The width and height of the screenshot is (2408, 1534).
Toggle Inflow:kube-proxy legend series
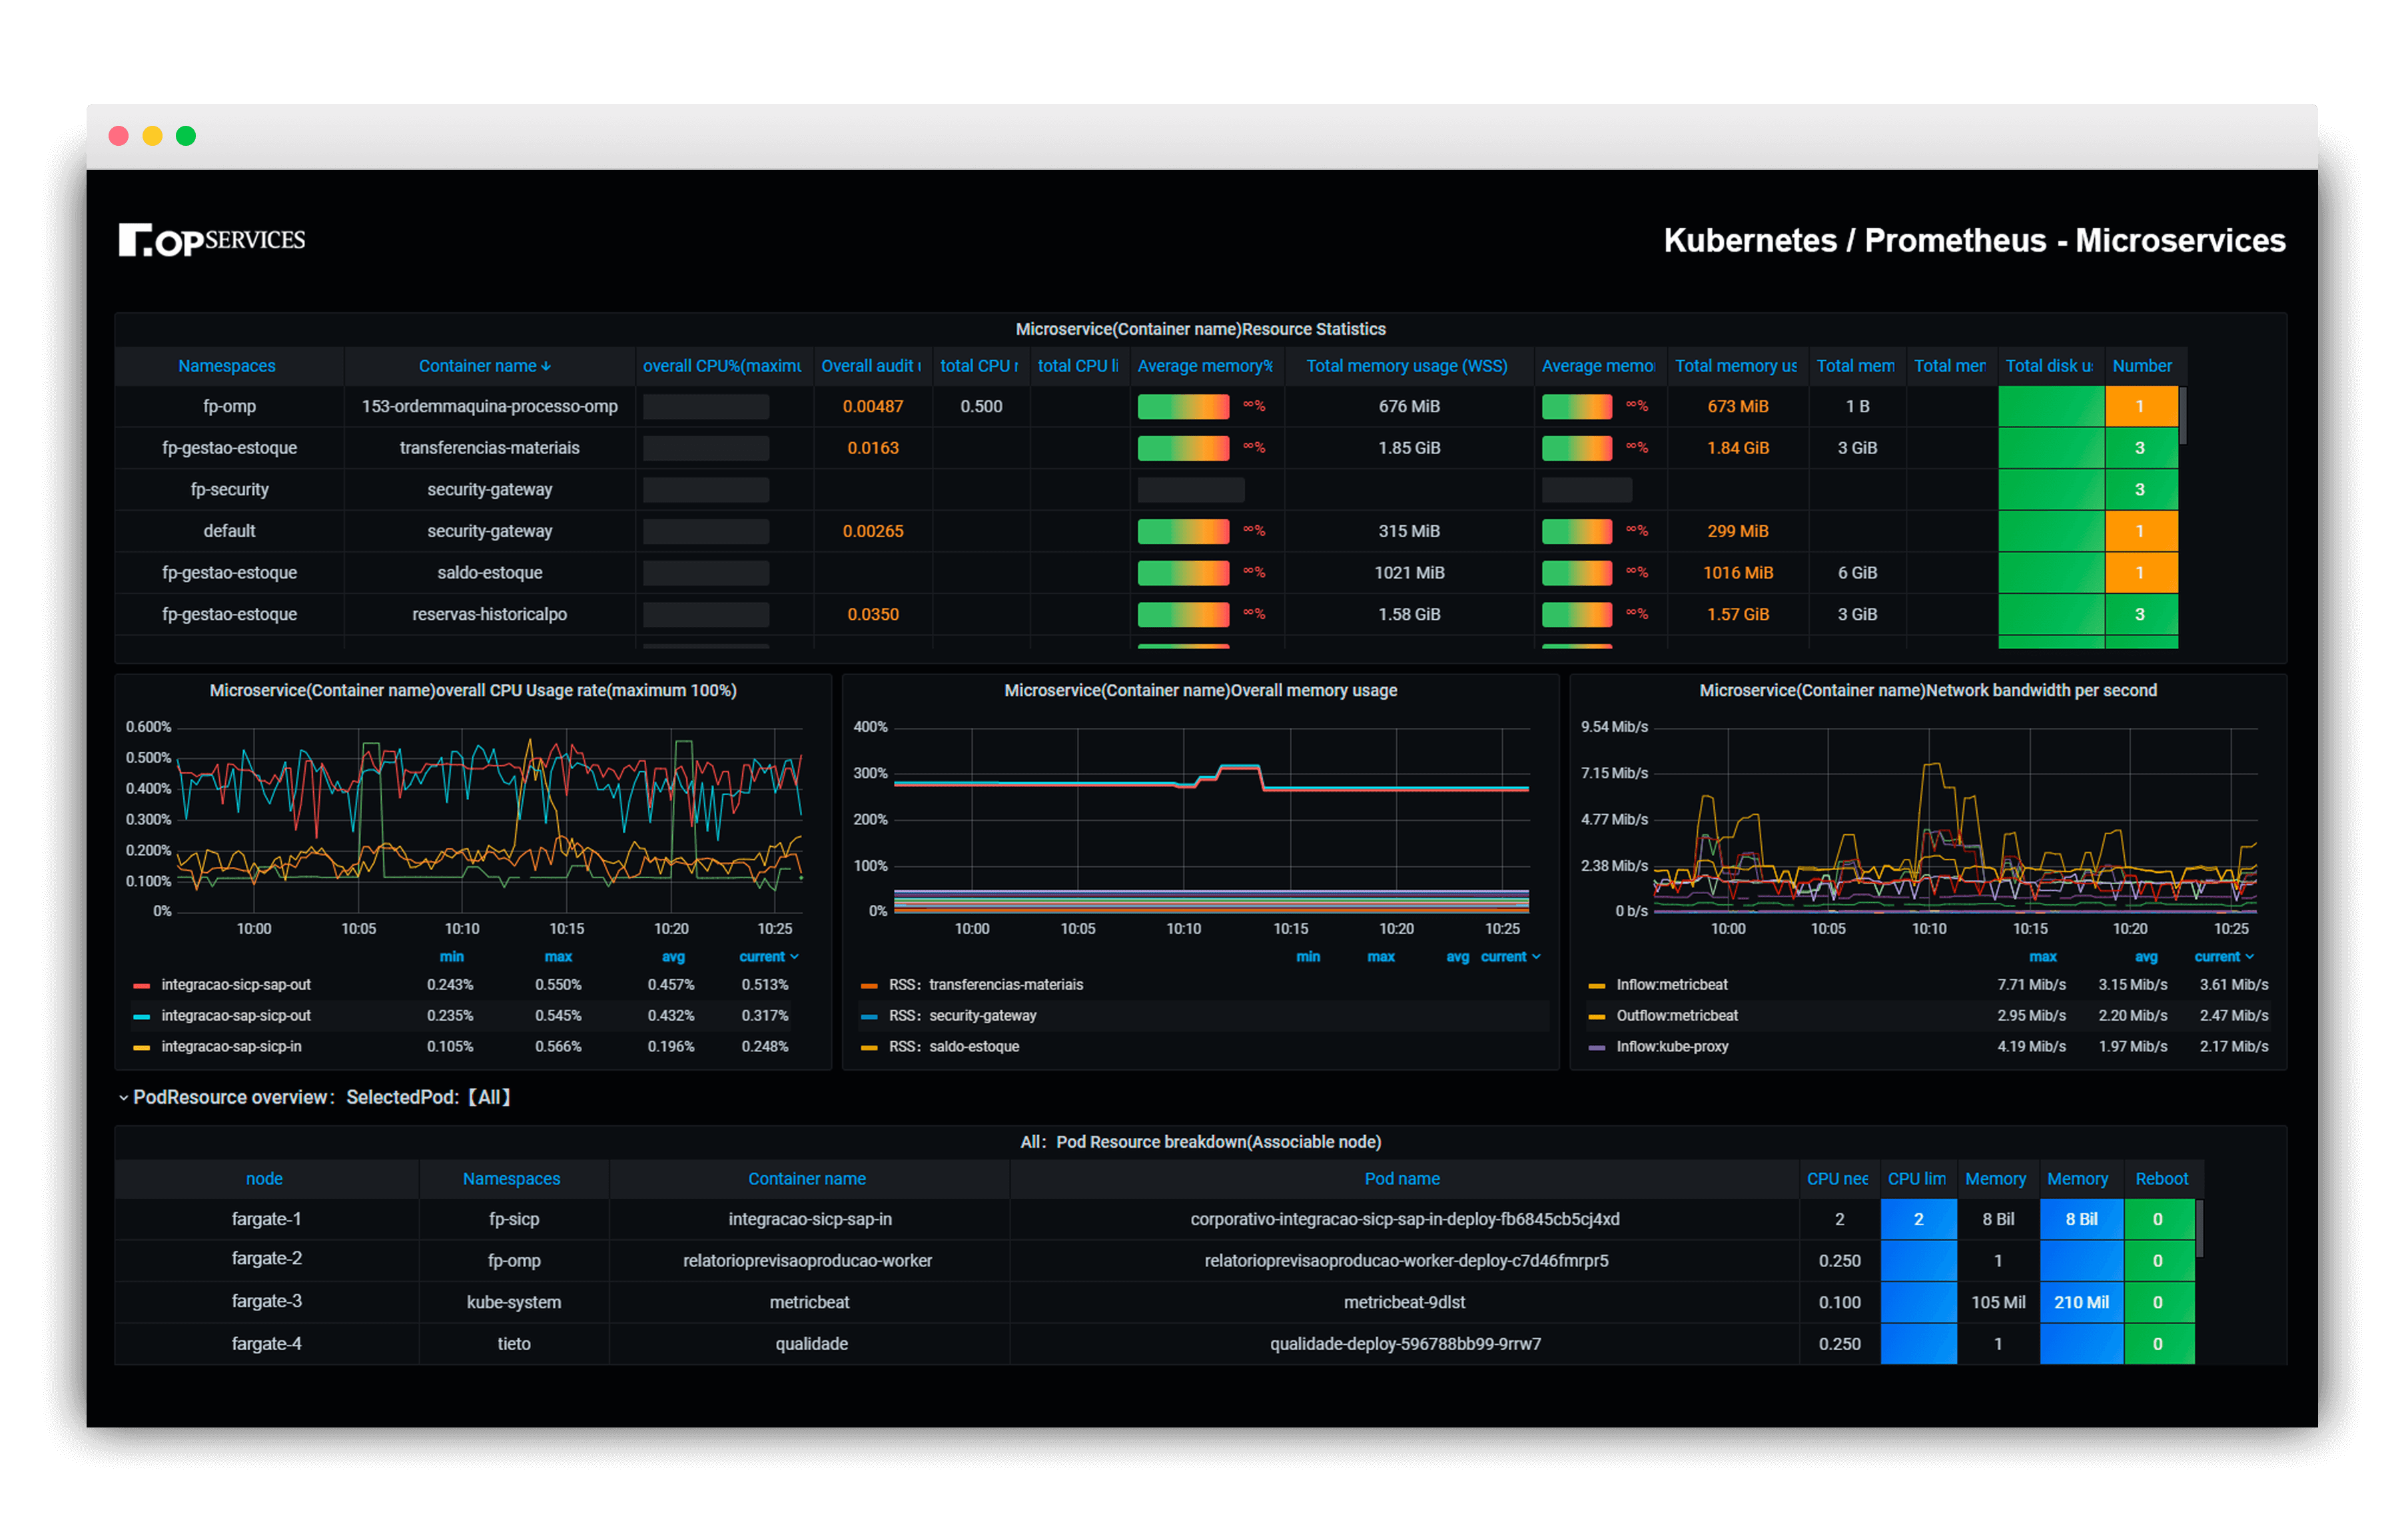pos(1672,1047)
